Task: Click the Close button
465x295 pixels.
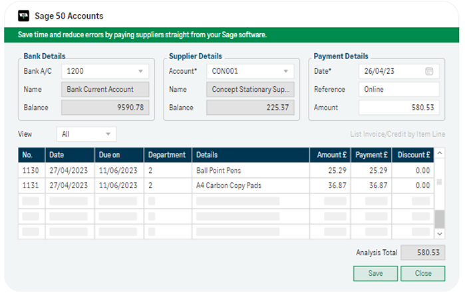Action: (423, 273)
